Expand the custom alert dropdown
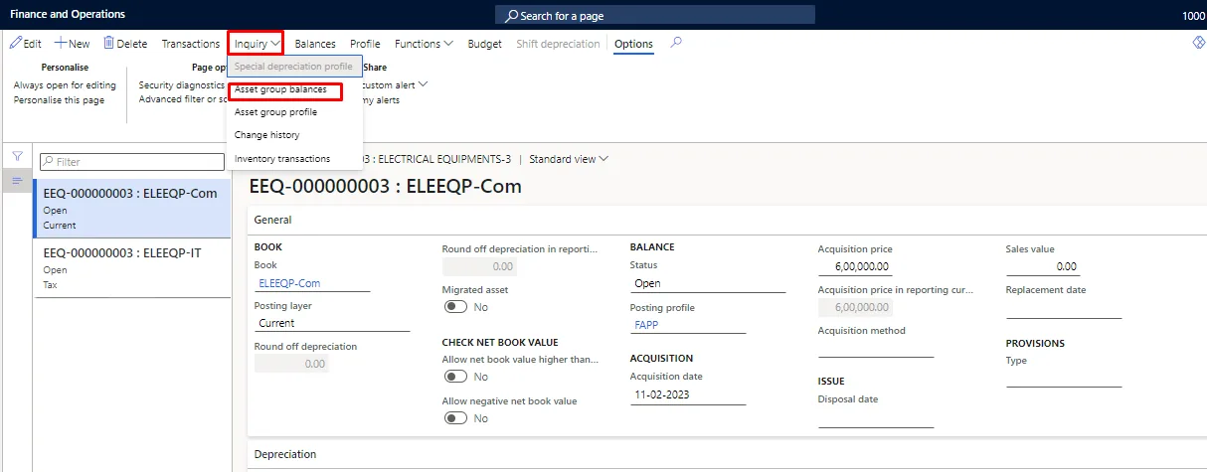1207x472 pixels. 394,84
